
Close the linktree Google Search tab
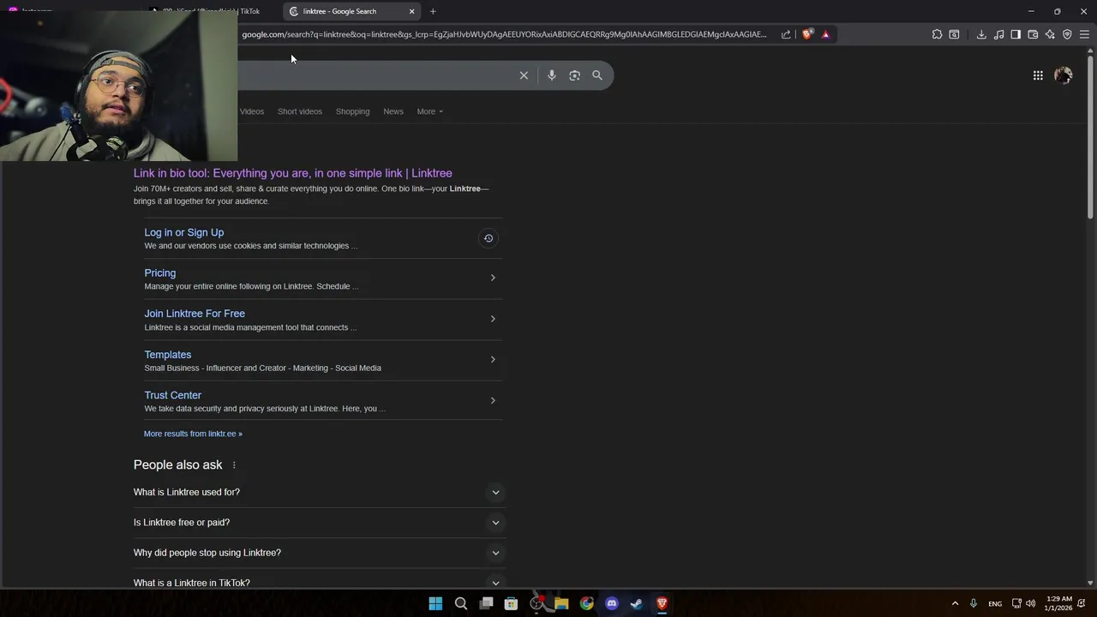tap(411, 11)
